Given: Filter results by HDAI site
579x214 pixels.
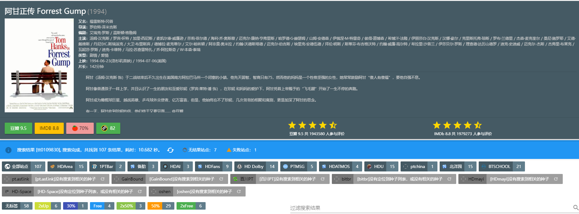Looking at the screenshot, I should 177,166.
